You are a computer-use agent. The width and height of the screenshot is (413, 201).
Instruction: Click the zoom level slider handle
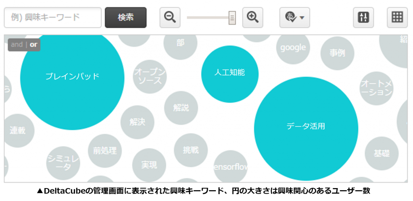click(x=232, y=18)
